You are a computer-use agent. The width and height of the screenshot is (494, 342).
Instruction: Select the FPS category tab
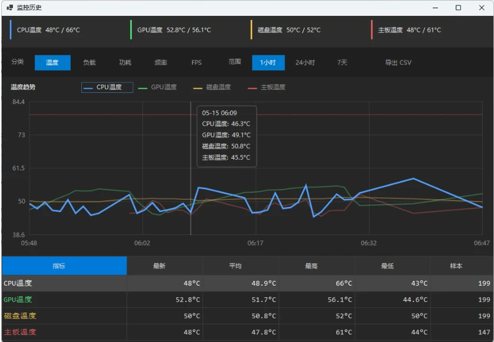point(197,62)
